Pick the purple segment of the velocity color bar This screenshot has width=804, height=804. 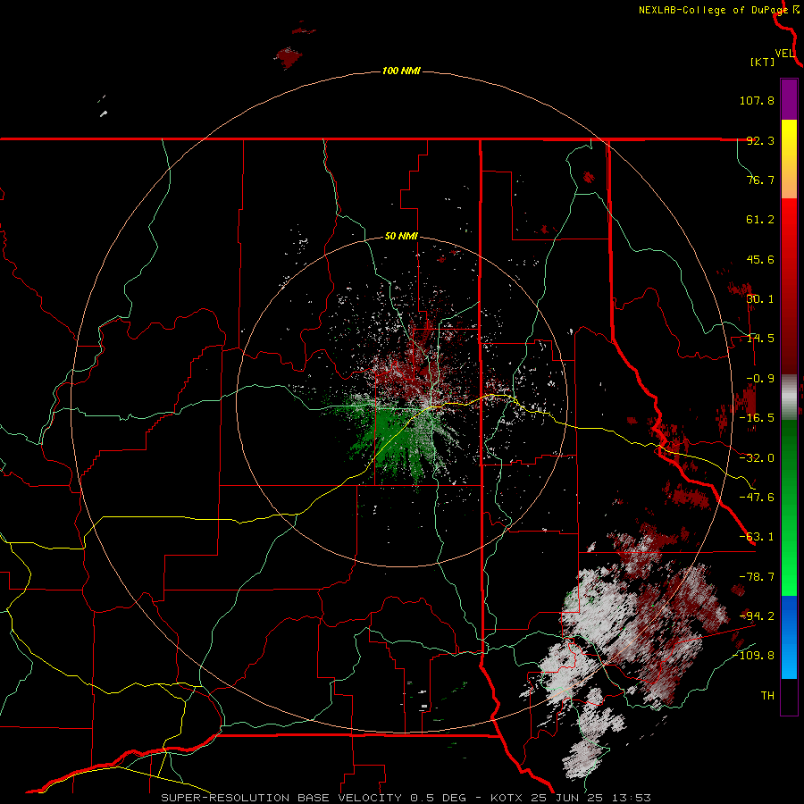[789, 99]
